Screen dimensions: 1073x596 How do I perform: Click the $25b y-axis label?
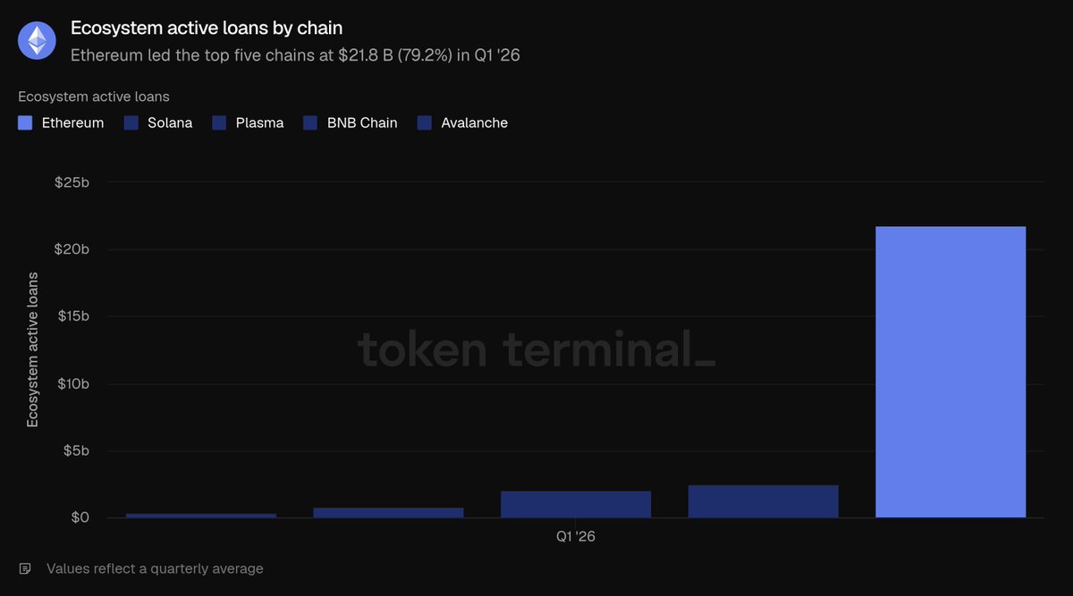point(72,182)
